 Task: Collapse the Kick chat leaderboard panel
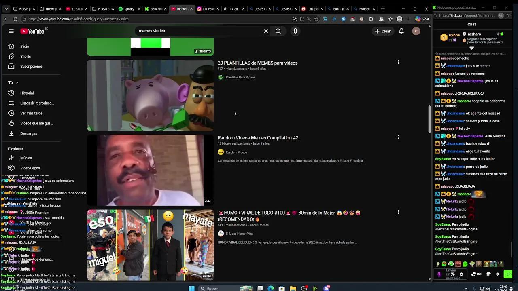click(471, 48)
